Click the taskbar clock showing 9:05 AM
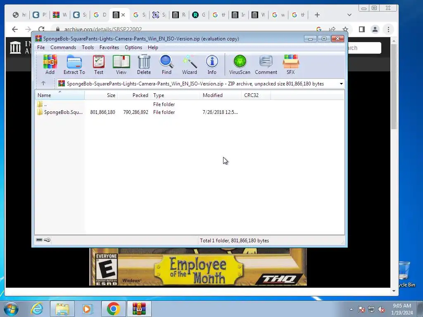 click(x=402, y=309)
